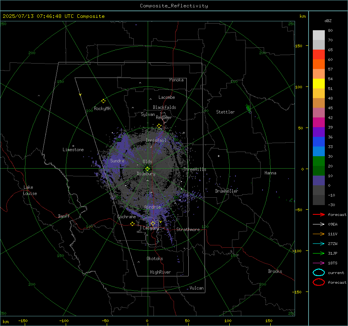Viewport: 348px width, 326px height.
Task: Click the Strathmore city label
Action: [188, 229]
